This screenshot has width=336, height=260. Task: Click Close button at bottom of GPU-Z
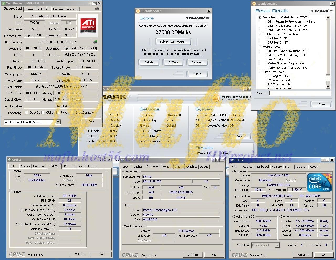point(91,121)
